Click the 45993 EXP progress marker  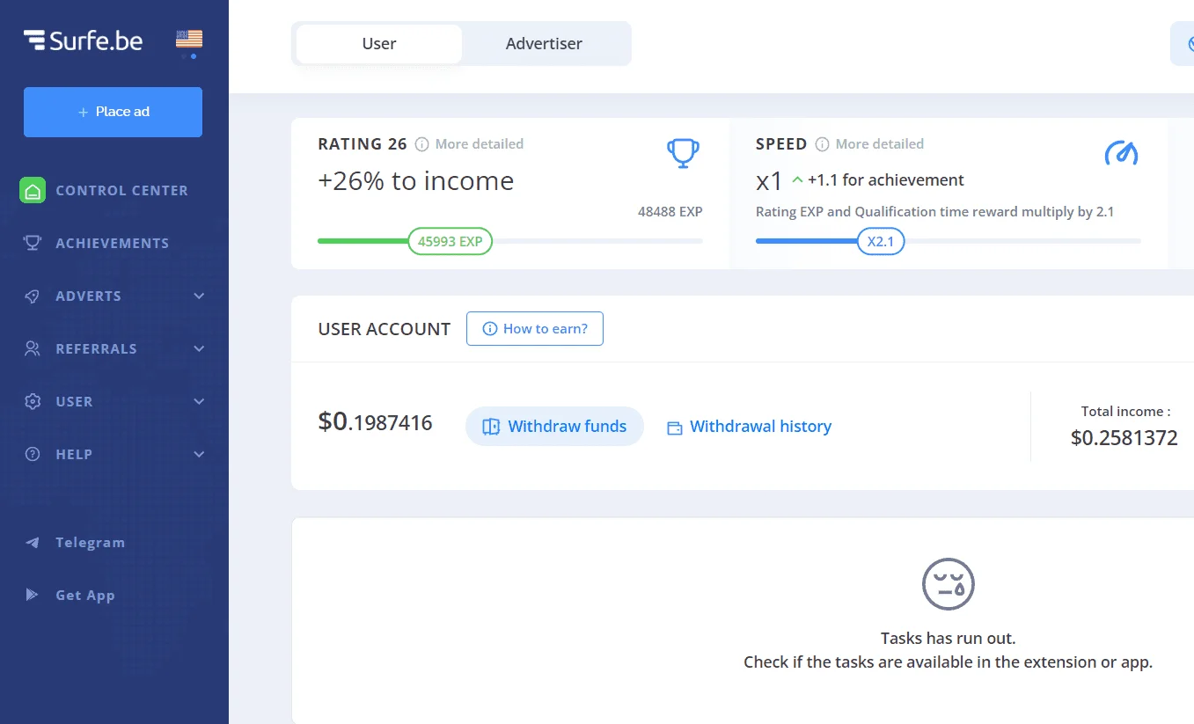tap(450, 241)
